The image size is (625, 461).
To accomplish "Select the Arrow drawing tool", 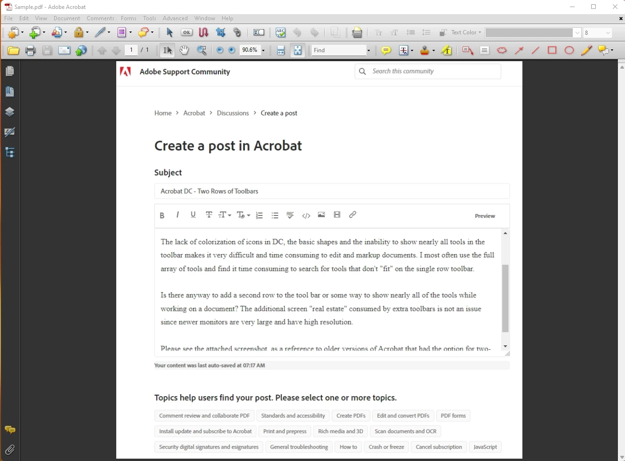I will pyautogui.click(x=519, y=50).
